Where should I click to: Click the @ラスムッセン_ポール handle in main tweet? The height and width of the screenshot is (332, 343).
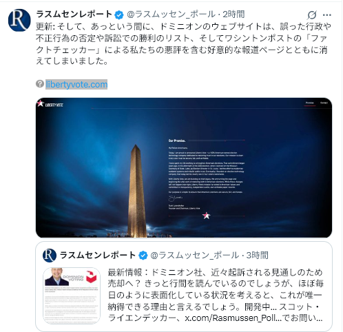click(171, 14)
